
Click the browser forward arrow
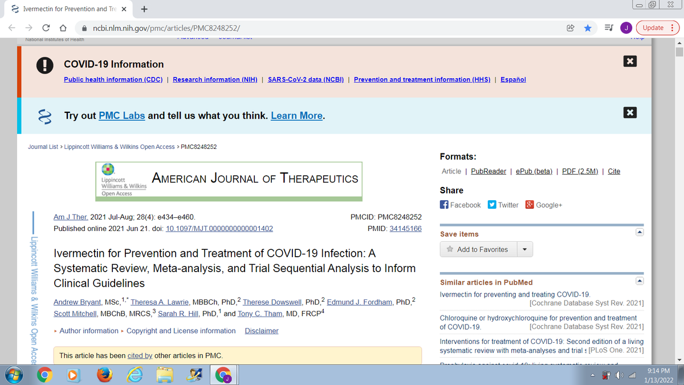(x=29, y=27)
